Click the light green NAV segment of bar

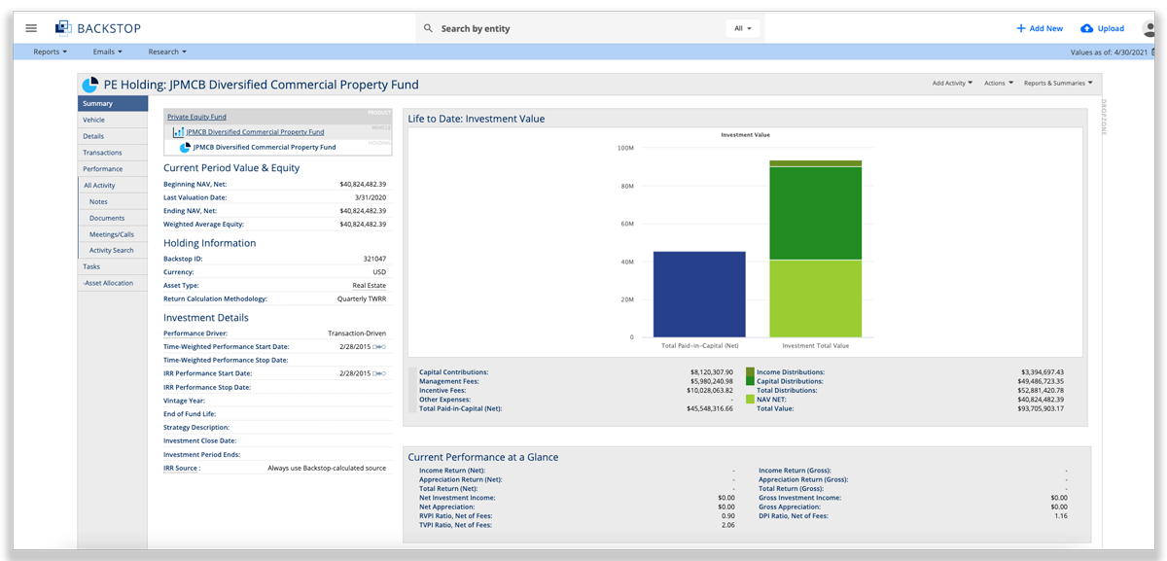click(x=815, y=298)
